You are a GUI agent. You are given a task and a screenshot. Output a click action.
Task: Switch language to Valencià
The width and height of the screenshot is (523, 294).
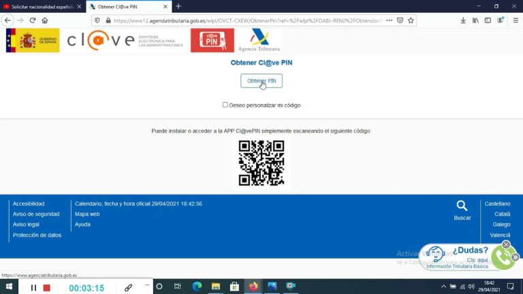pyautogui.click(x=500, y=235)
